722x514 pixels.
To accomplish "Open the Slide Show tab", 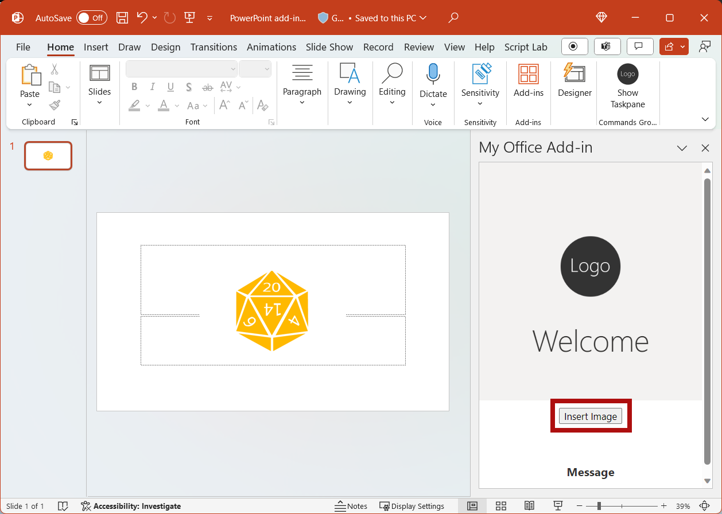I will 329,47.
